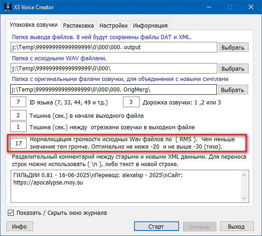This screenshot has height=236, width=262.
Task: Click Выбрать for the original voice files folder
Action: (x=233, y=90)
